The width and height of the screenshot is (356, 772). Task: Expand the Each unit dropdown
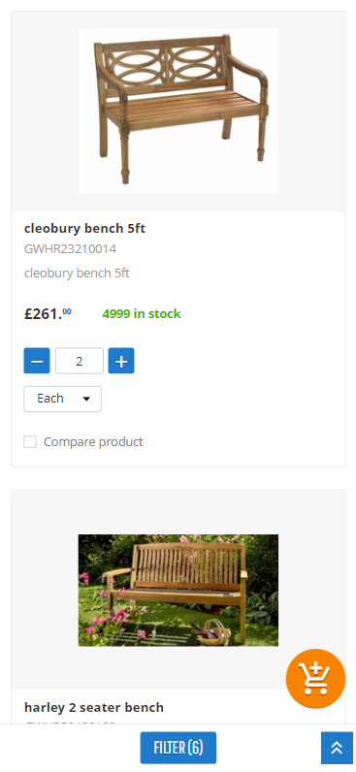(x=62, y=399)
